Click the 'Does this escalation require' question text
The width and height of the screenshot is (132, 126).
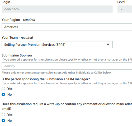pos(67,106)
